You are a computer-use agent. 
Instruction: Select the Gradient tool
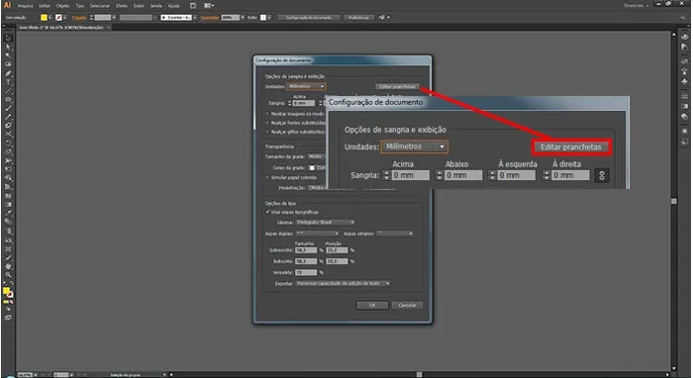(x=8, y=205)
